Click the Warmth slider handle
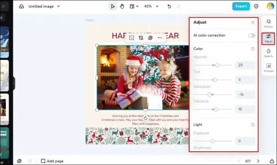Viewport: 277px width, 165px height. pyautogui.click(x=217, y=65)
